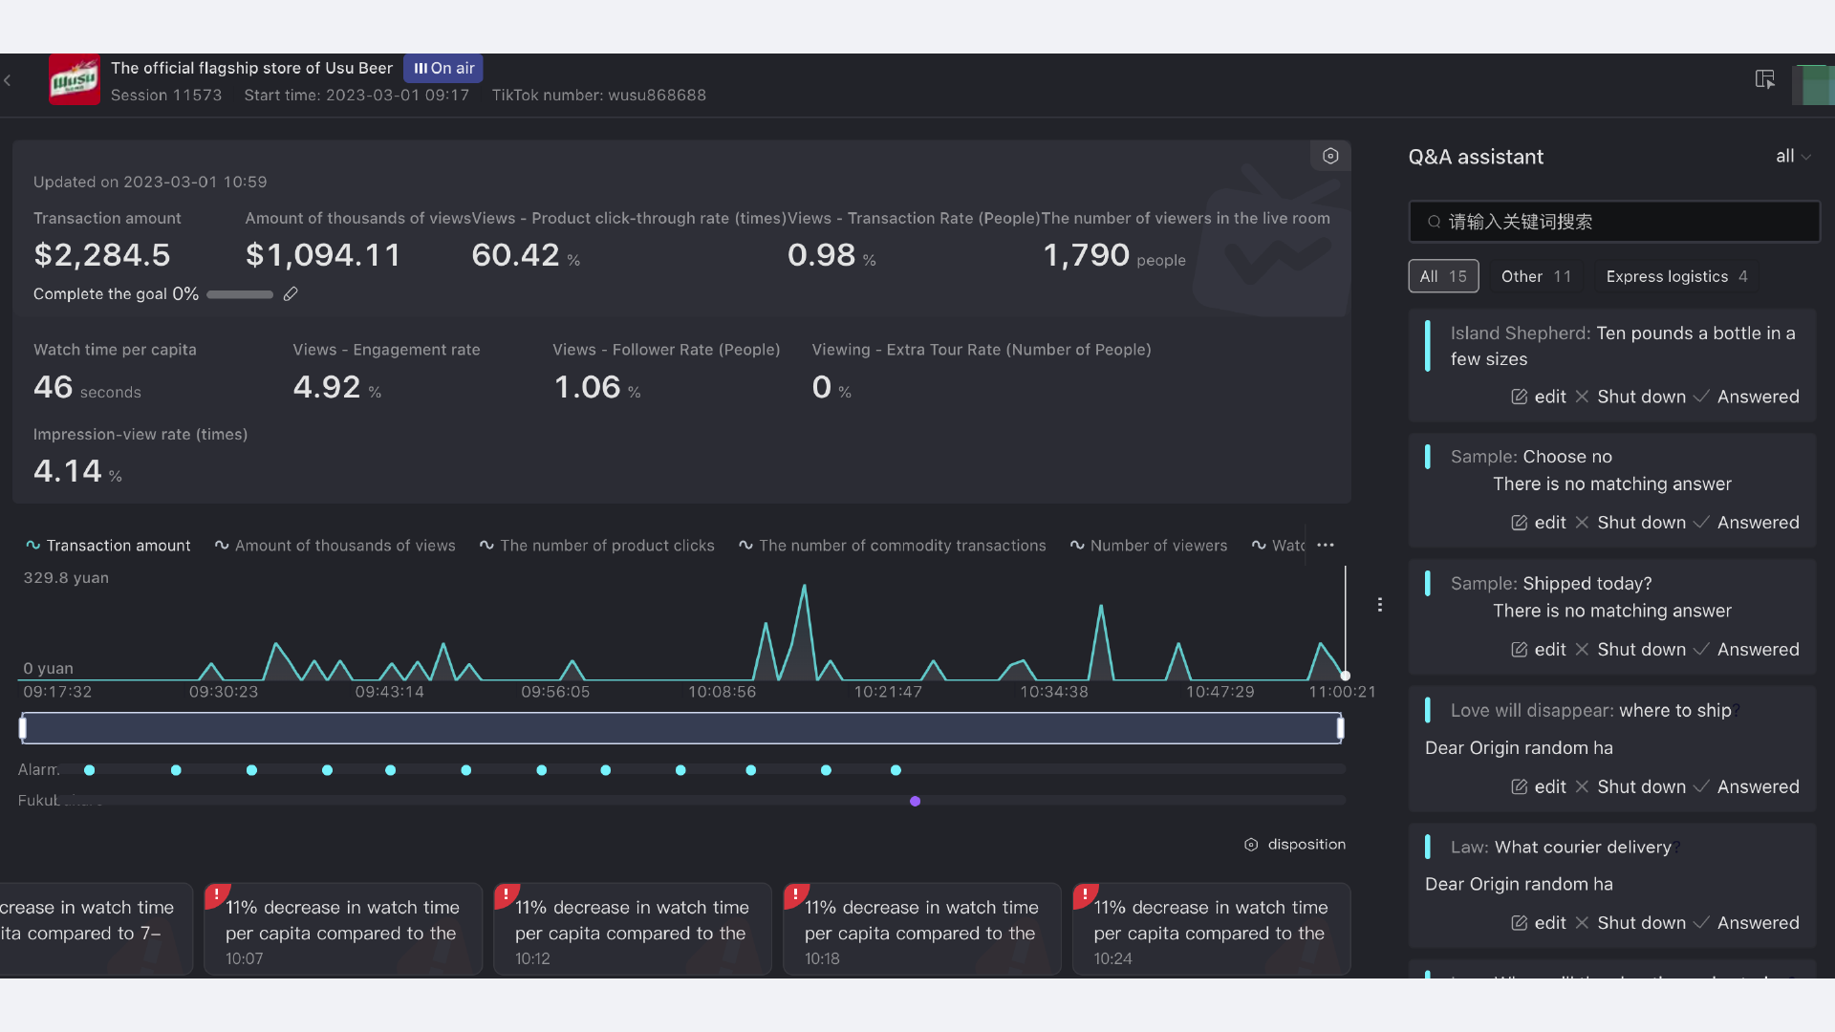
Task: Click the Usu Beer store logo
Action: coord(75,80)
